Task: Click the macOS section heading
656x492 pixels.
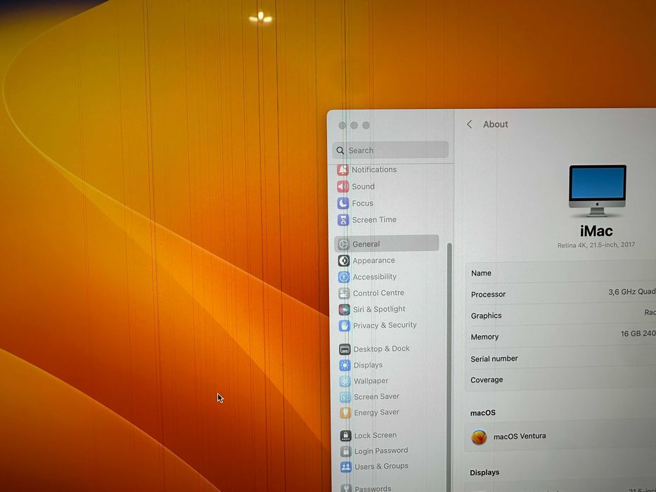Action: [483, 413]
